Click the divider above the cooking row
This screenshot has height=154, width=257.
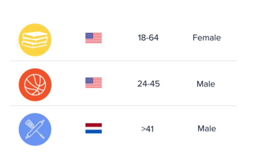point(123,106)
